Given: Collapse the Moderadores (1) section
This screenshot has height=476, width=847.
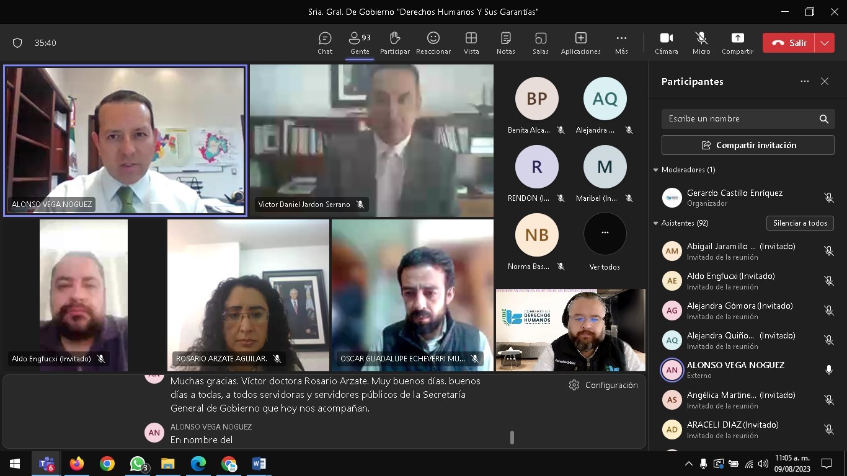Looking at the screenshot, I should [656, 170].
